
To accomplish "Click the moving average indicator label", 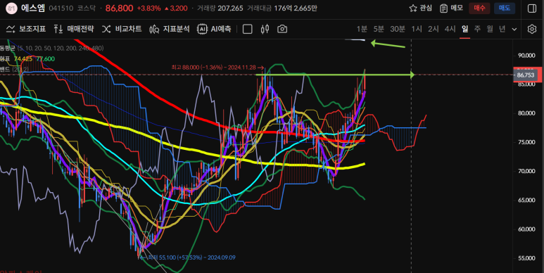I will coord(51,49).
